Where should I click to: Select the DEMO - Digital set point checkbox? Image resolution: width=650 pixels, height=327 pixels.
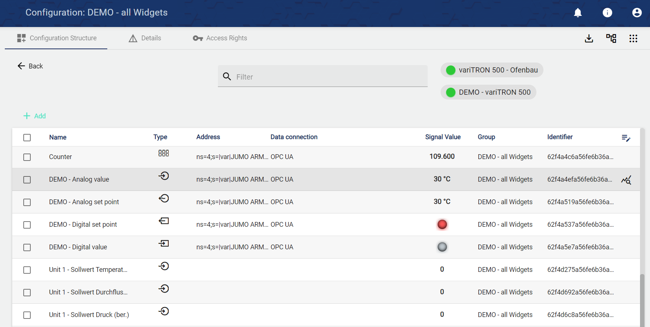point(27,225)
